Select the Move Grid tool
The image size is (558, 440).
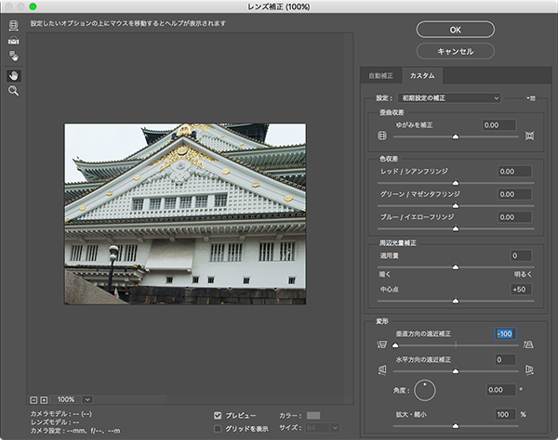tap(14, 56)
